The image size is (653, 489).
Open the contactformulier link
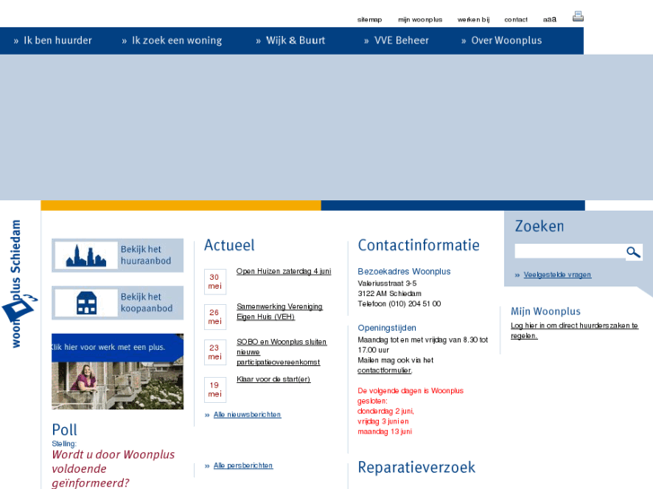click(x=384, y=371)
